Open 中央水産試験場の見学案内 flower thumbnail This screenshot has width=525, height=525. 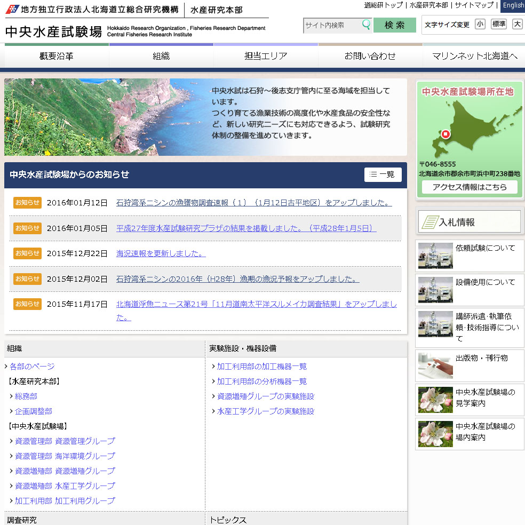coord(435,400)
